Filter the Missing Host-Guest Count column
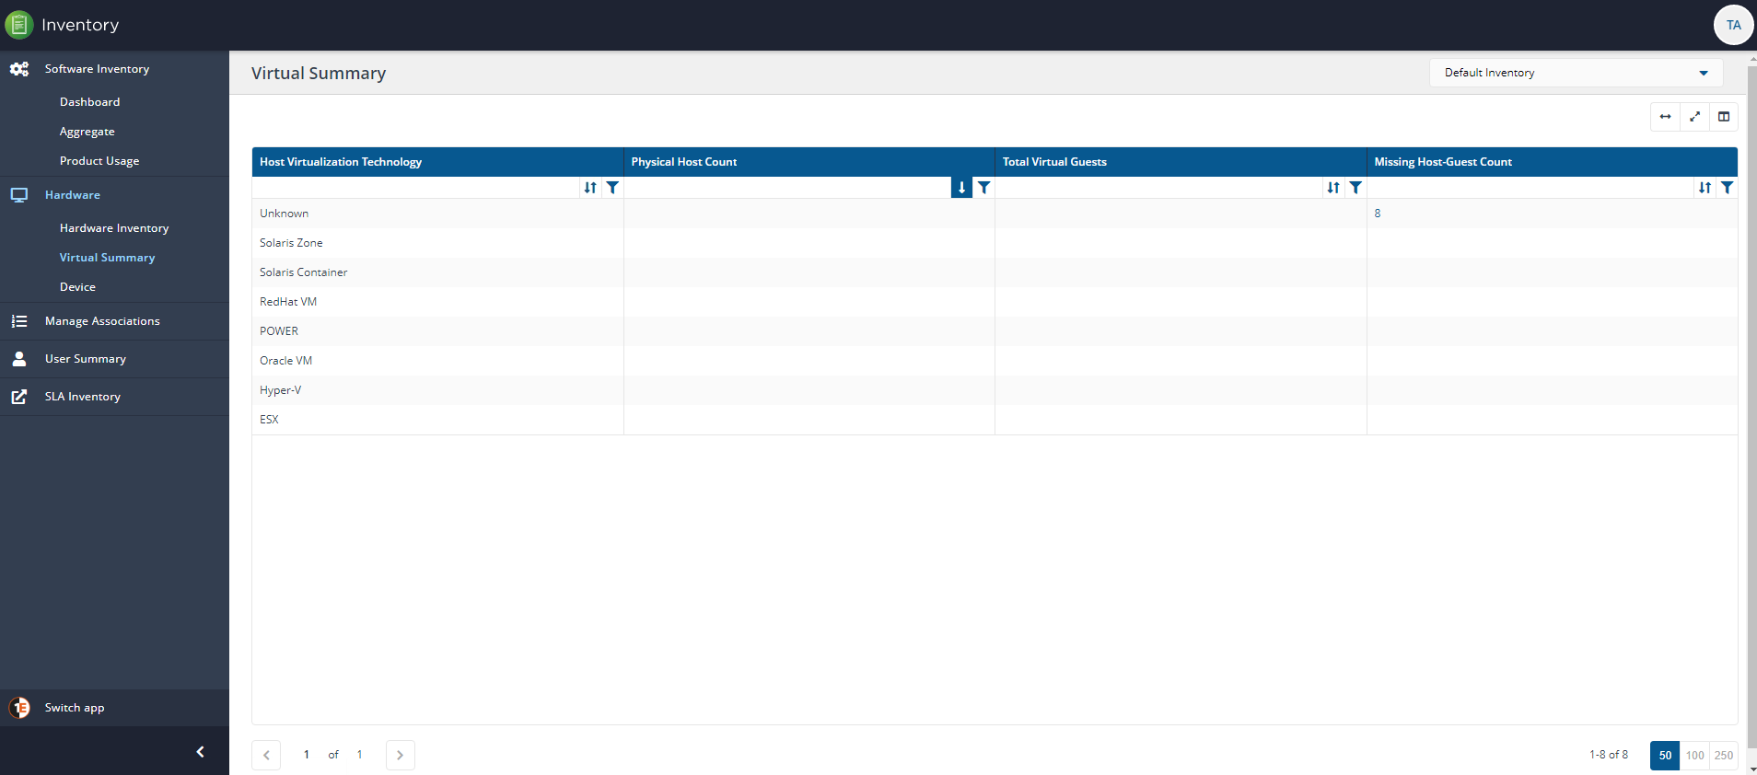The image size is (1757, 775). coord(1728,188)
